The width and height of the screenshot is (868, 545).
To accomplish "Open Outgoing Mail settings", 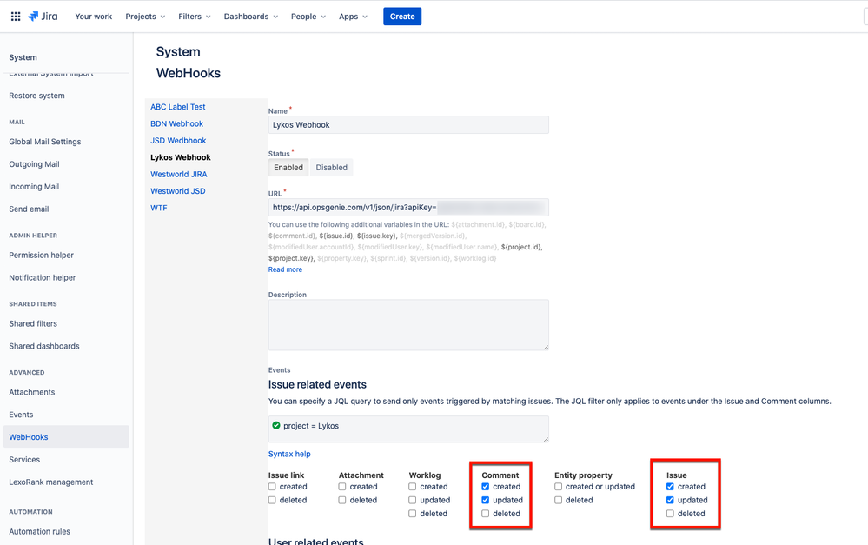I will click(x=34, y=164).
